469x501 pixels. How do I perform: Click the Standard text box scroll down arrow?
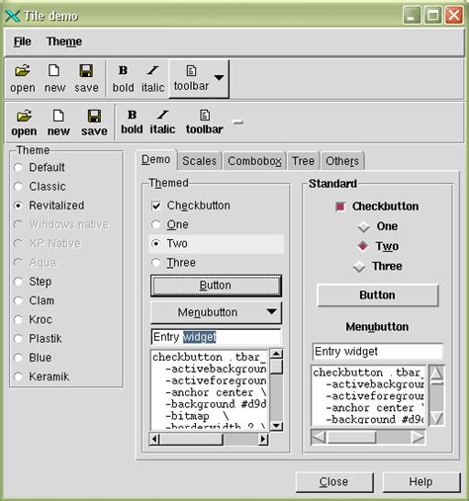pos(437,418)
